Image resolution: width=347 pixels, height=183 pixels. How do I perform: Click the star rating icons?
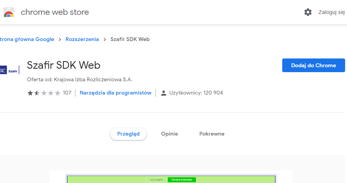pos(44,93)
